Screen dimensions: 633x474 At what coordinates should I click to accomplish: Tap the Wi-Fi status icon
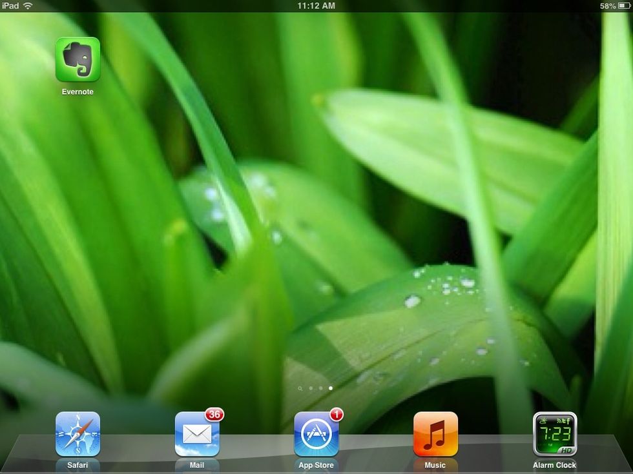pos(27,6)
